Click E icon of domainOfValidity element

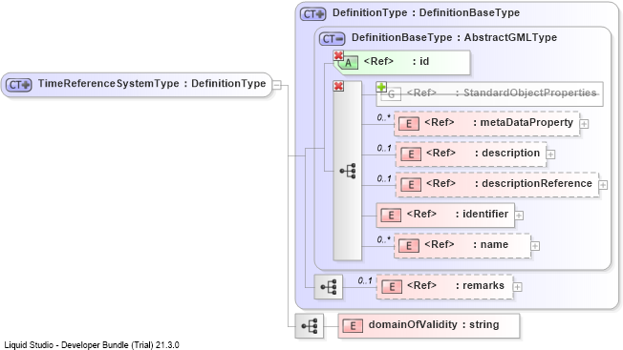click(353, 326)
